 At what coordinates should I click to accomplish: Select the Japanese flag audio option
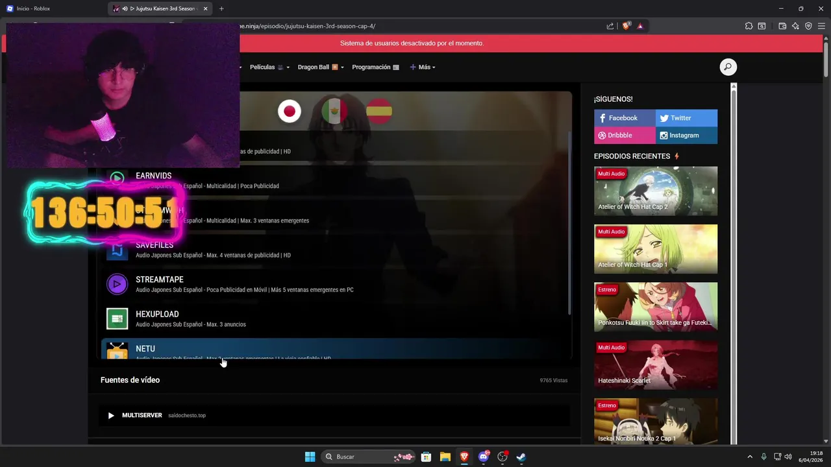290,111
